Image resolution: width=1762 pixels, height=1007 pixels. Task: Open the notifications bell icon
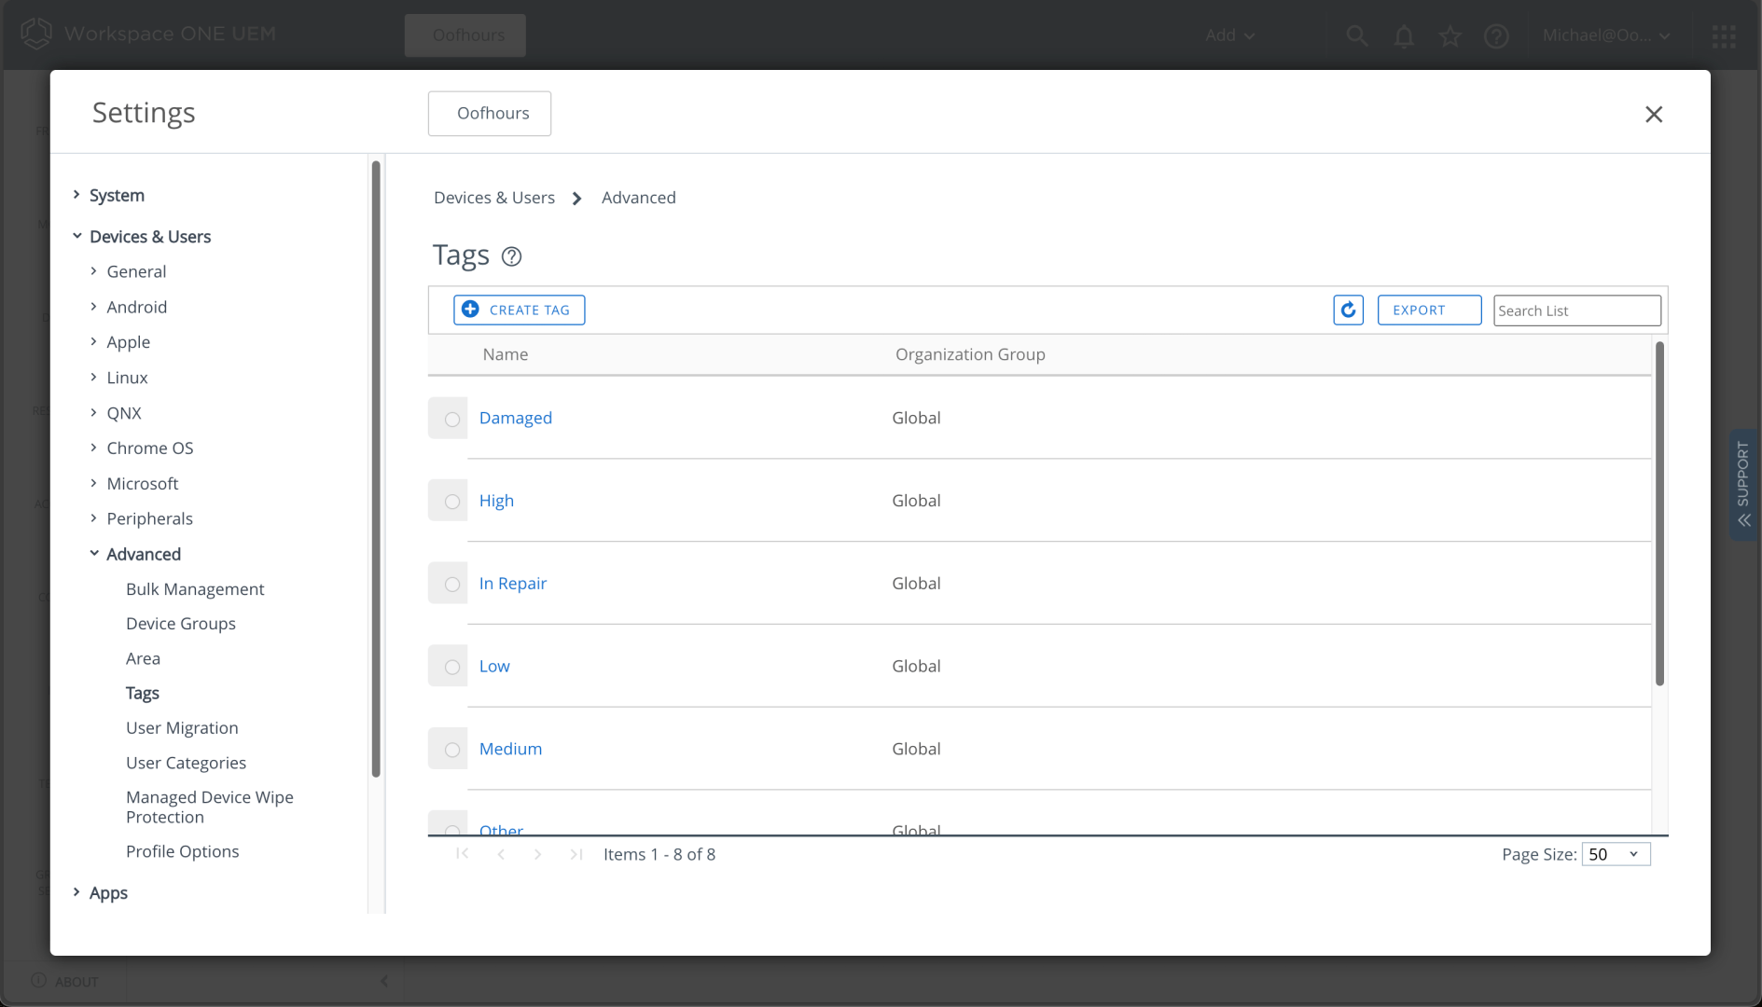click(1403, 35)
